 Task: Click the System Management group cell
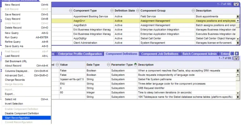click(167, 43)
